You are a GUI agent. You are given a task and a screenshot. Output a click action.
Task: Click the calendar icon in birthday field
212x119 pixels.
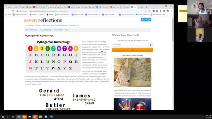click(x=151, y=45)
